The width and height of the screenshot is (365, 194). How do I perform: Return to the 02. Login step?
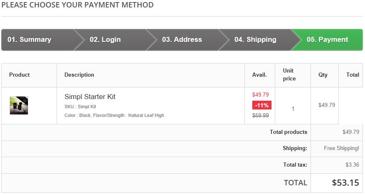click(x=105, y=40)
